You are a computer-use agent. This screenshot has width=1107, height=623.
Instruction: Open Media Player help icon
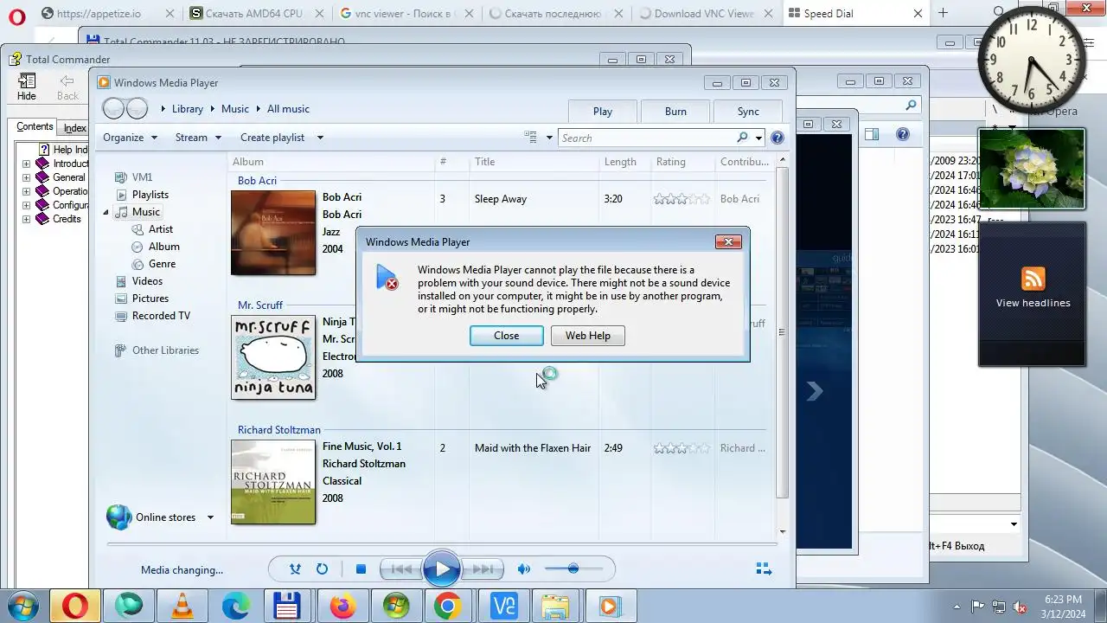click(x=777, y=138)
